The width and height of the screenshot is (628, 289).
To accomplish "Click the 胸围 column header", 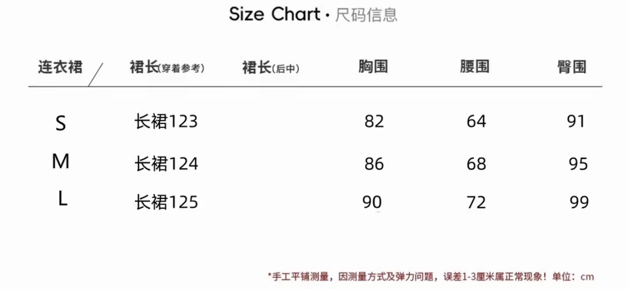I will coord(373,67).
